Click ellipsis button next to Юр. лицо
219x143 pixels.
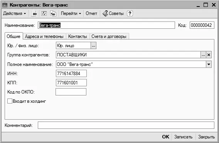click(x=93, y=46)
